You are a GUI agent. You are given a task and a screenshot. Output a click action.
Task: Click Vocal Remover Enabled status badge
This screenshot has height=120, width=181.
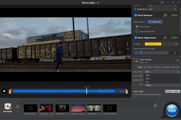(174, 15)
